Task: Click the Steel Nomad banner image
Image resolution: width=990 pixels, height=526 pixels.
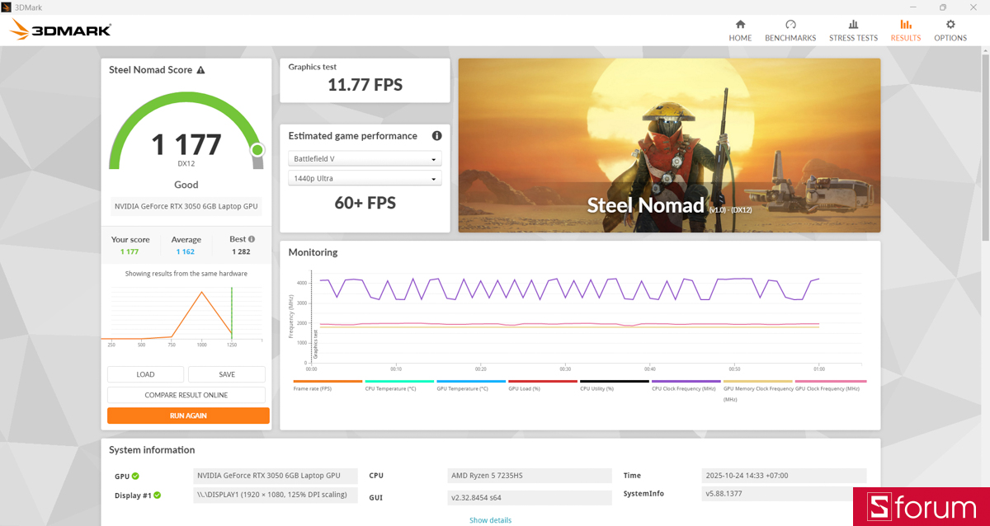Action: (669, 145)
